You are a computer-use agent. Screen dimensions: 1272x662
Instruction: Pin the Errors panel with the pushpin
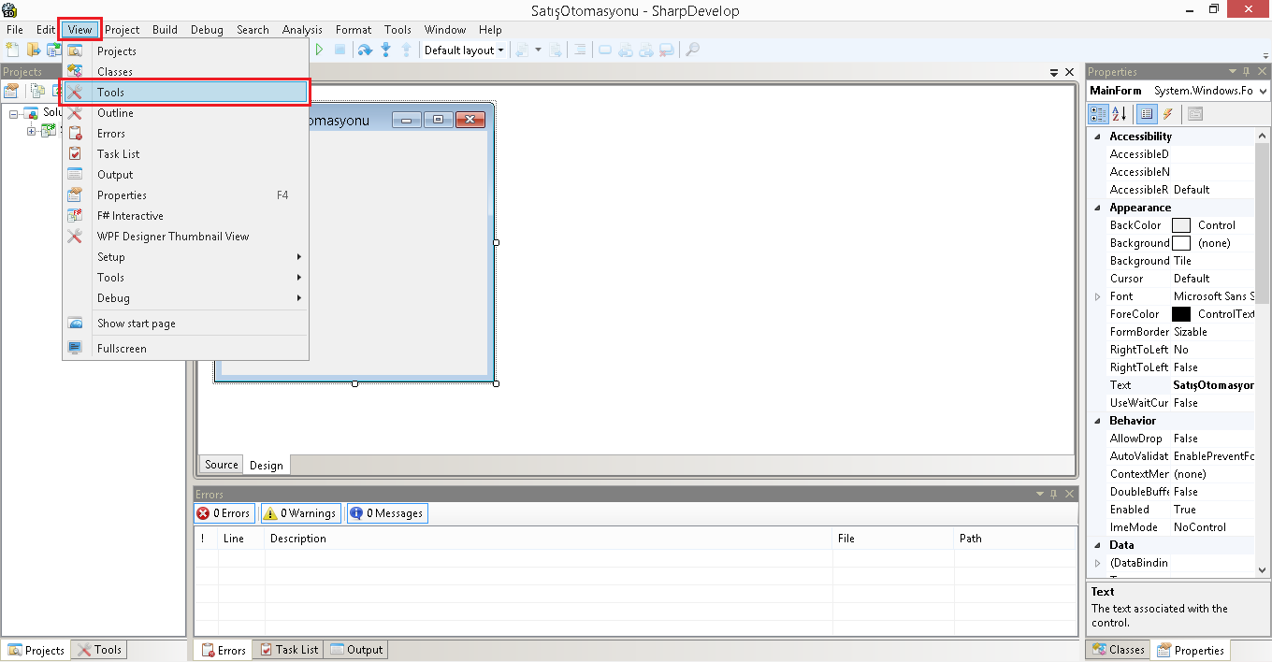tap(1054, 494)
